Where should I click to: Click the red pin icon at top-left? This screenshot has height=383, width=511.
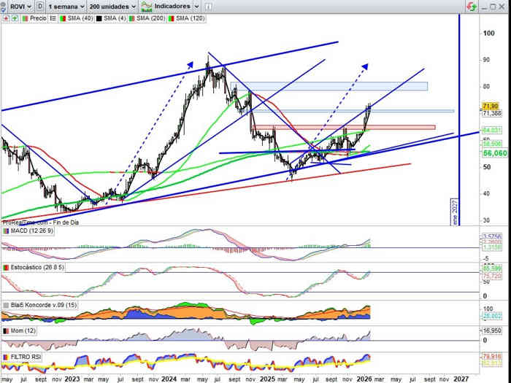tap(5, 18)
